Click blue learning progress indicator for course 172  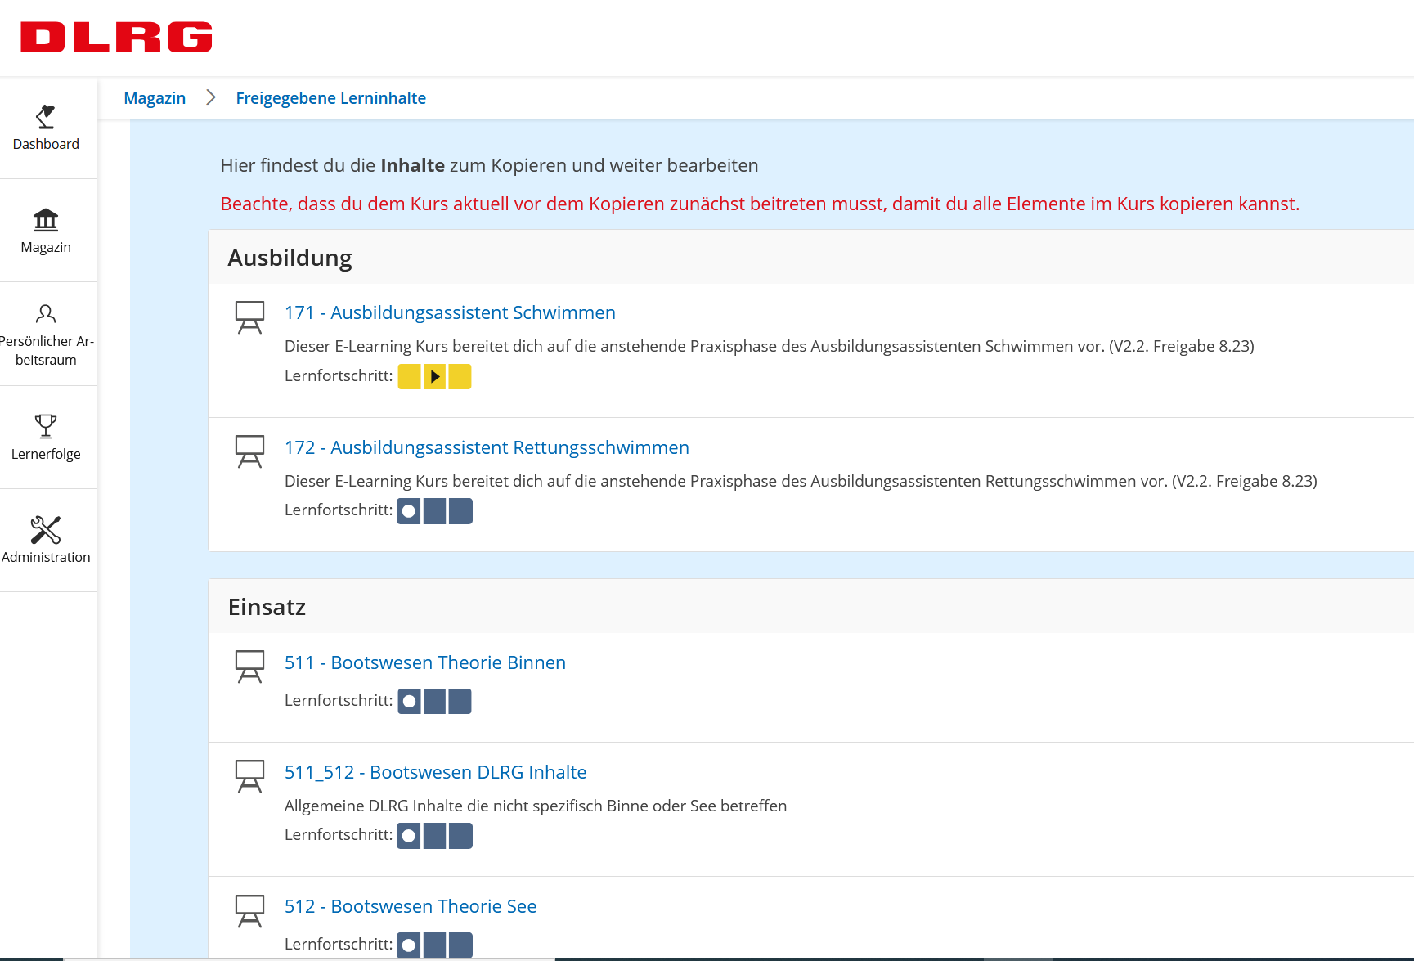434,511
